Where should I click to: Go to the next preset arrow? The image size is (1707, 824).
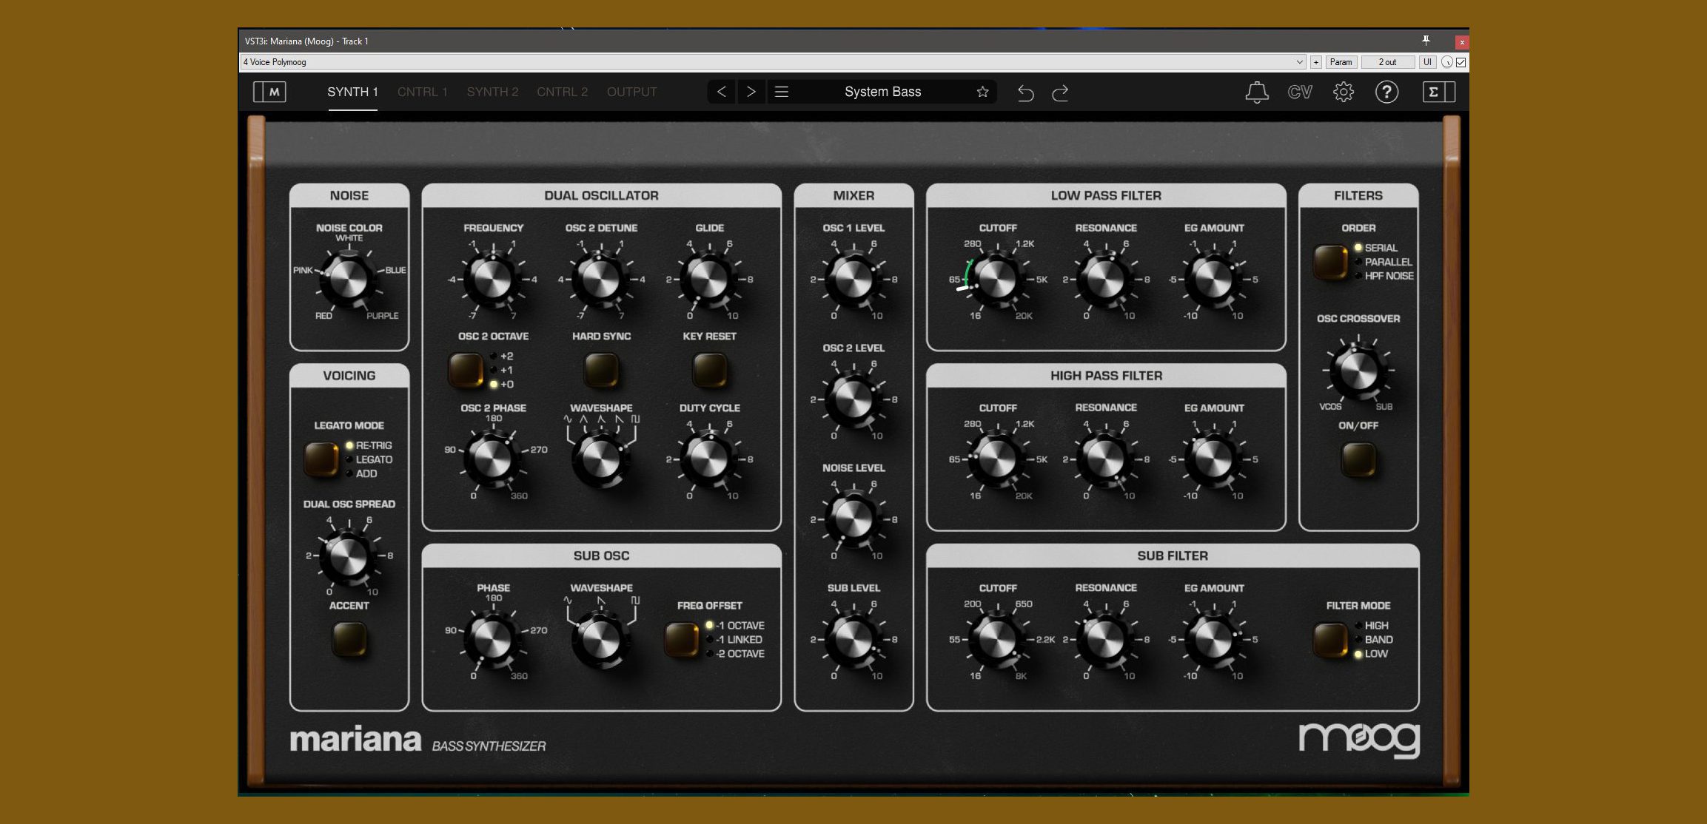(751, 92)
